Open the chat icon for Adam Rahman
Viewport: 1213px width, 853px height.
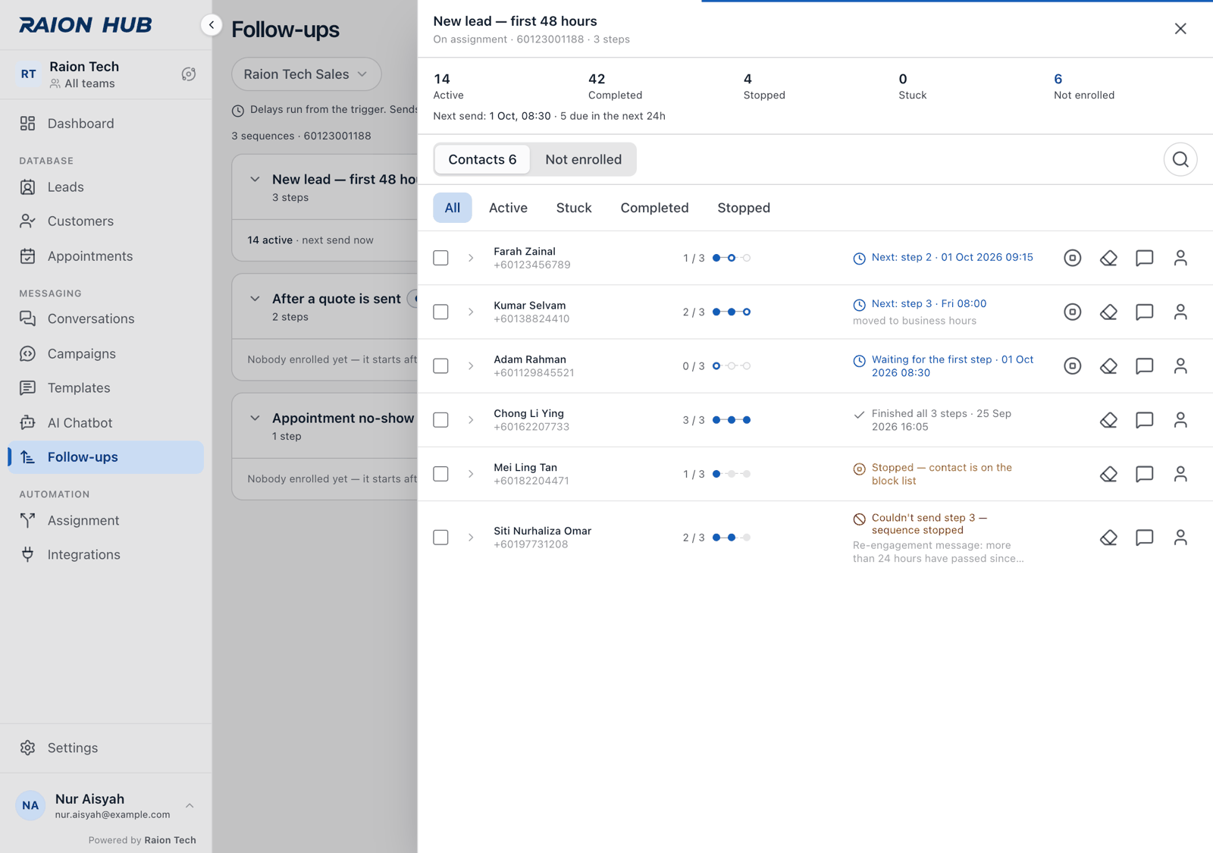pos(1144,365)
